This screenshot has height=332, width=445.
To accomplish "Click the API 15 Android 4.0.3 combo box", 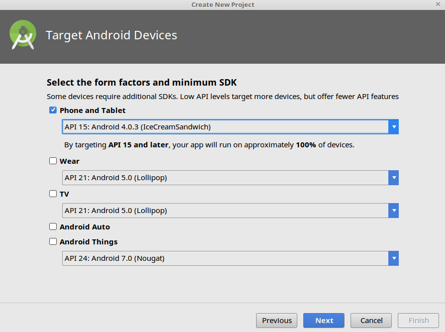I will (230, 126).
